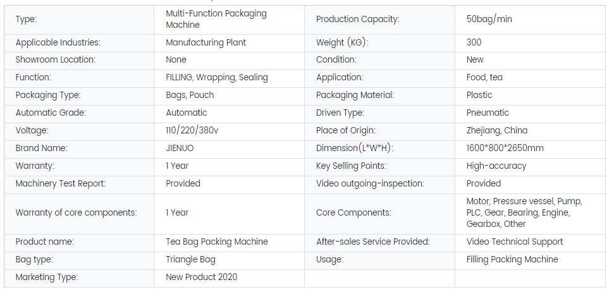Click 'High-accuracy' key selling point
This screenshot has width=614, height=294.
(x=496, y=166)
